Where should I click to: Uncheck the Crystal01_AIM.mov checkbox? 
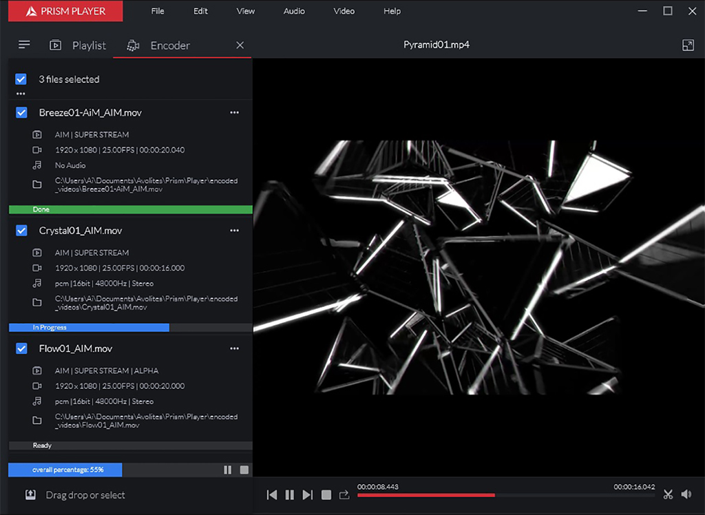pyautogui.click(x=21, y=231)
